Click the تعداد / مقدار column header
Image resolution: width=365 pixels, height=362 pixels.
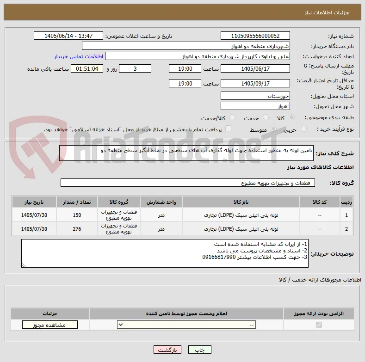(x=77, y=202)
